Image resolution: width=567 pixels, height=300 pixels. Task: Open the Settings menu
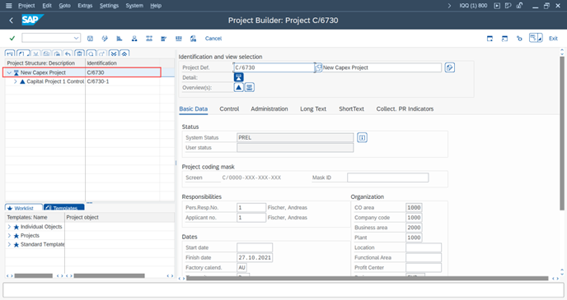pos(109,6)
